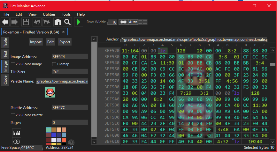The width and height of the screenshot is (277, 152).
Task: Click the palette gradient grid icon
Action: (x=16, y=133)
